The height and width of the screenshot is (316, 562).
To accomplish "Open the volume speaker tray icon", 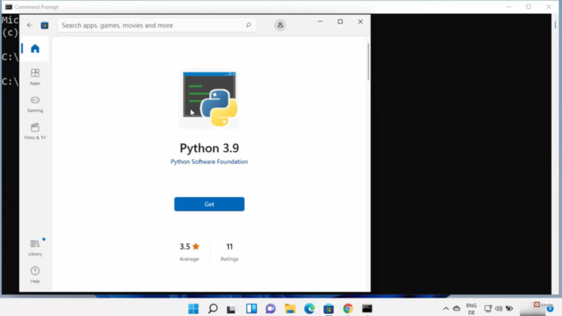I will 498,309.
